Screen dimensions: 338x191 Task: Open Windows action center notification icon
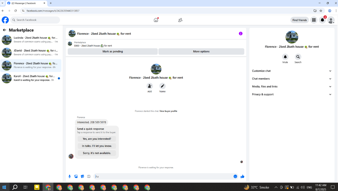coord(333,187)
